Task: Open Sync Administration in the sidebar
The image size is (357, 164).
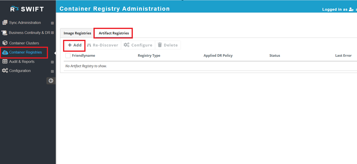Action: click(25, 23)
